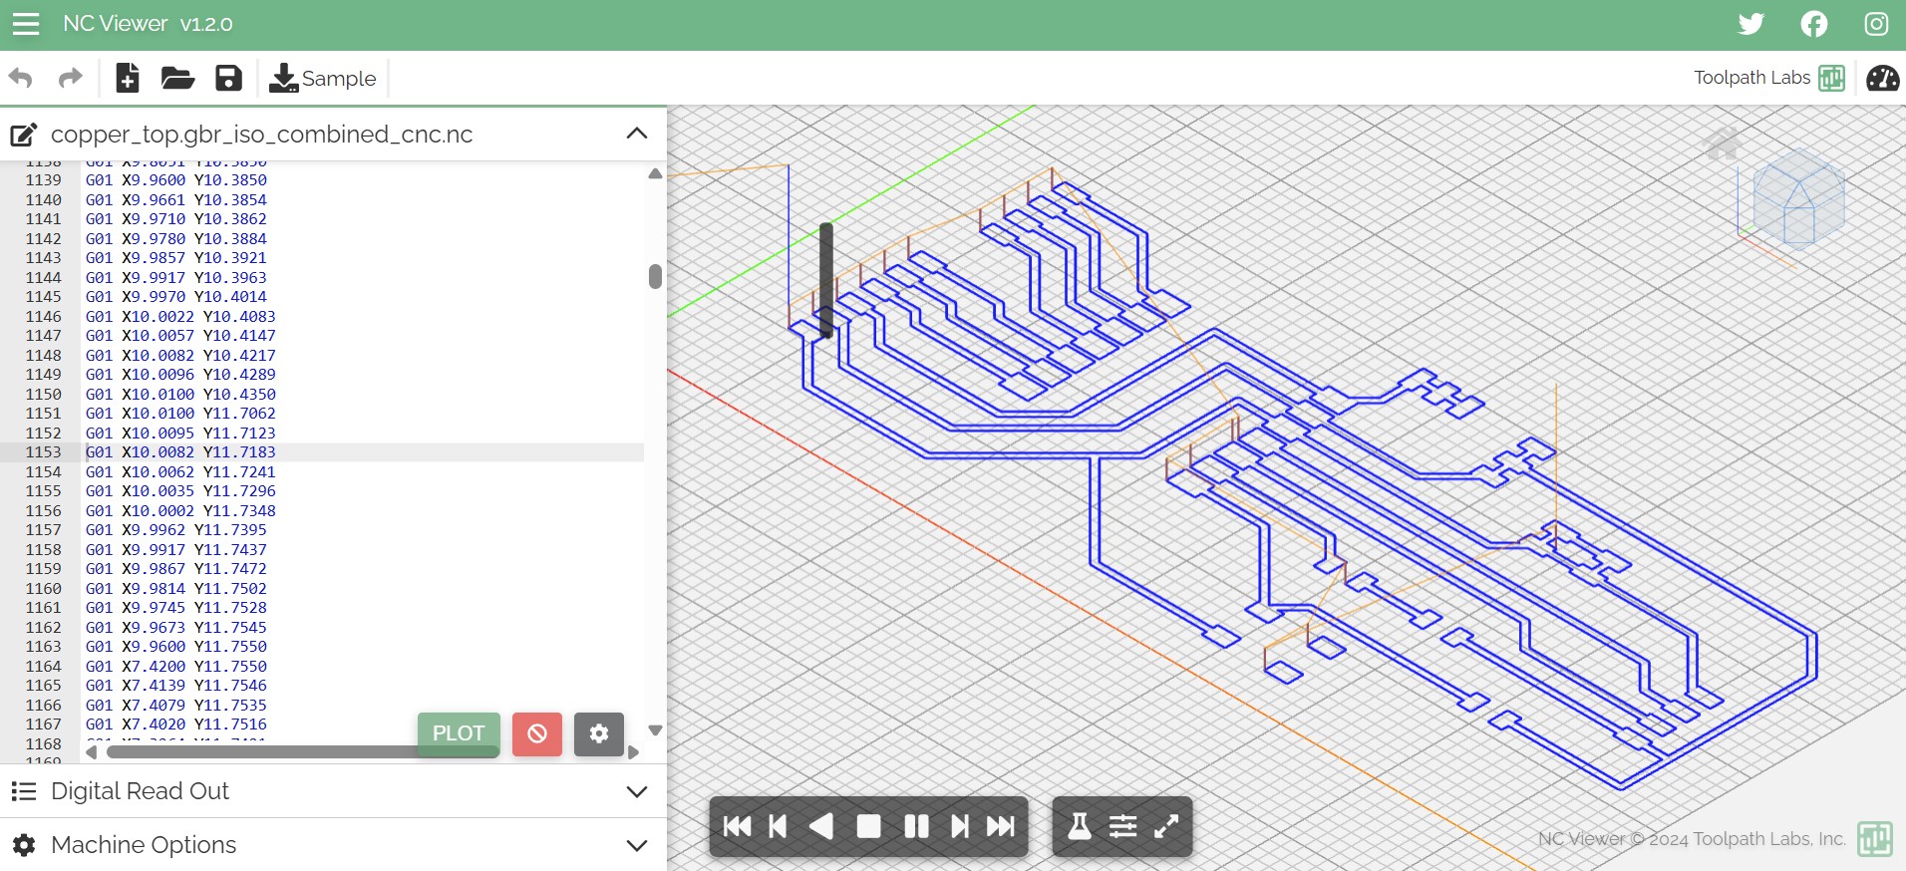This screenshot has width=1906, height=871.
Task: Open the view sliders settings
Action: click(1122, 826)
